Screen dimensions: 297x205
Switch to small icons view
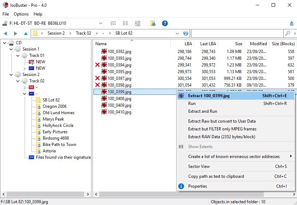[125, 23]
